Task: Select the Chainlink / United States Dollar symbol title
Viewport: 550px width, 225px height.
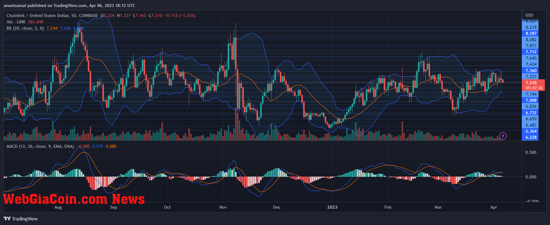Action: click(x=52, y=15)
